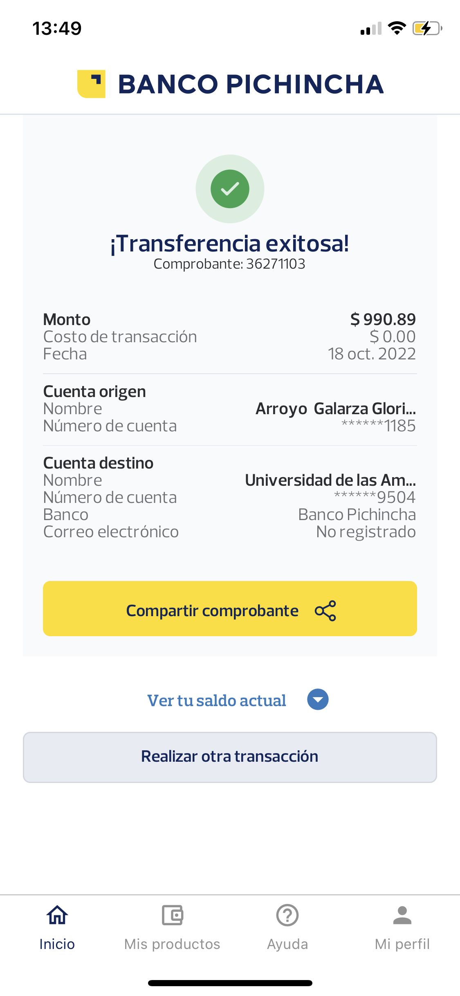Tap the Ayuda question mark icon

tap(287, 915)
